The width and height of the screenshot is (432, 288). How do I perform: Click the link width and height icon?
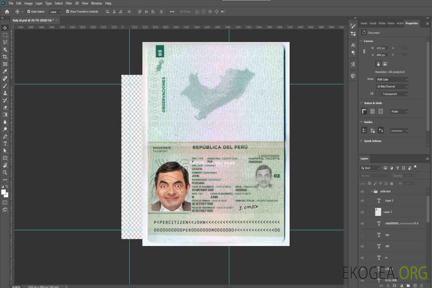click(x=364, y=51)
